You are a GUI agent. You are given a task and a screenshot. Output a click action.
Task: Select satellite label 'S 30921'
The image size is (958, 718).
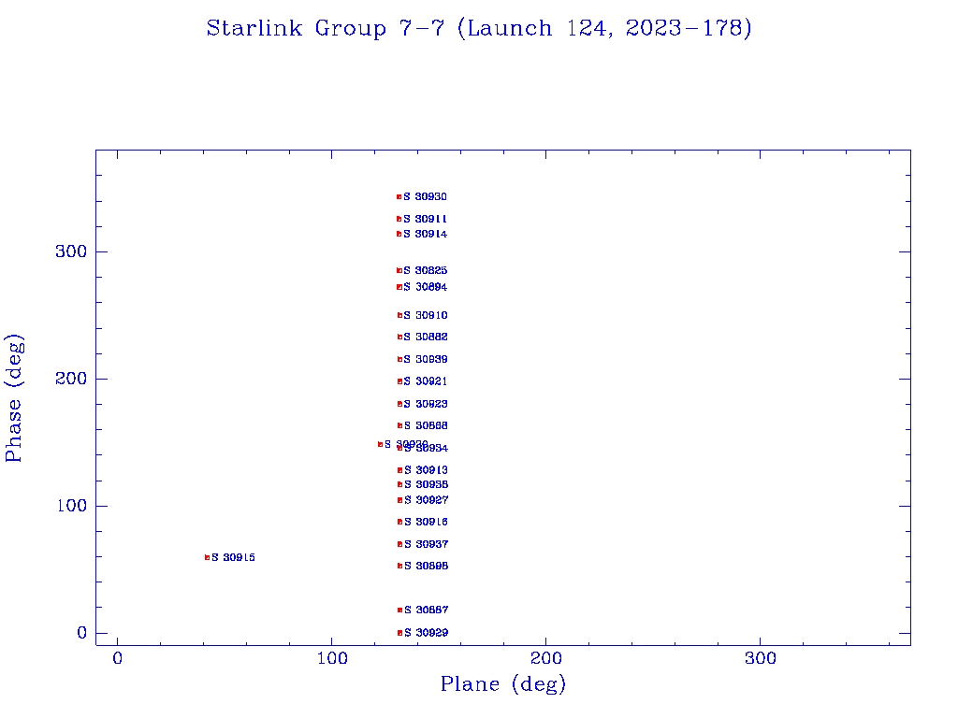click(426, 381)
